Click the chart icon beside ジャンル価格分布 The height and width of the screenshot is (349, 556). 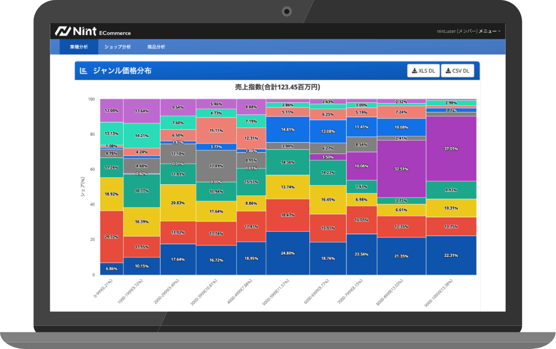click(x=83, y=71)
